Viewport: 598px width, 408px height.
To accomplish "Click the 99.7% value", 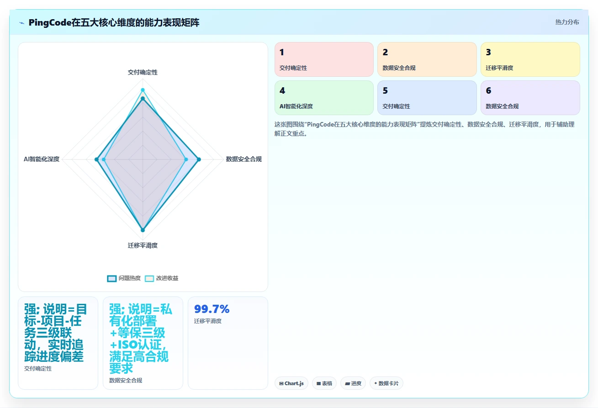I will point(212,309).
